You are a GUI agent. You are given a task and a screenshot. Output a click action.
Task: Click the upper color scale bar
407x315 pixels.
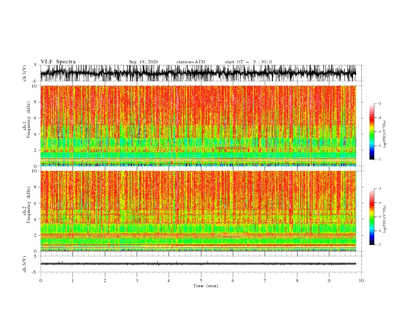[x=372, y=132]
